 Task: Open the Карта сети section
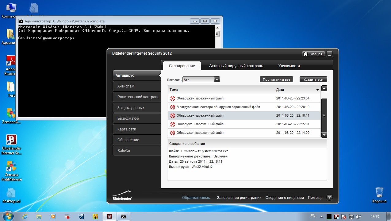[x=137, y=129]
